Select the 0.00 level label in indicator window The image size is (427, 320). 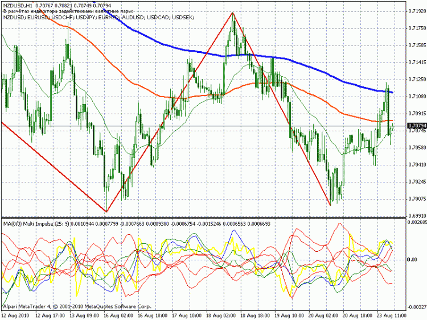pos(414,259)
